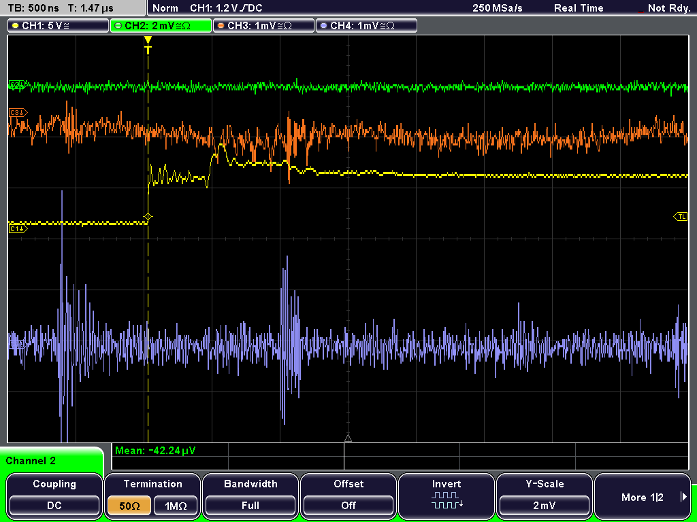
Task: Open the Coupling DC setting
Action: click(54, 495)
